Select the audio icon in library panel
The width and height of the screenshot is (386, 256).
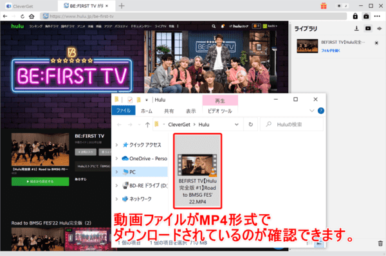pos(379,28)
